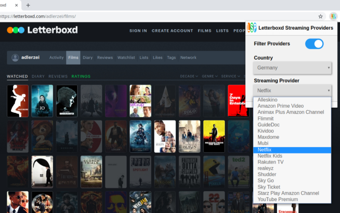Select Shudder provider
The image size is (340, 213).
pyautogui.click(x=292, y=174)
